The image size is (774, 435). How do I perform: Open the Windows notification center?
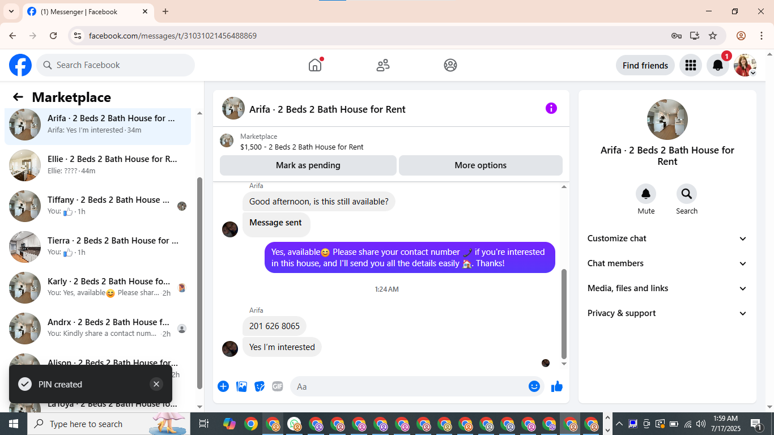pyautogui.click(x=756, y=424)
